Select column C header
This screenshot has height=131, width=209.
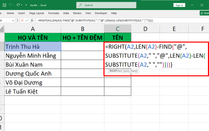[118, 29]
